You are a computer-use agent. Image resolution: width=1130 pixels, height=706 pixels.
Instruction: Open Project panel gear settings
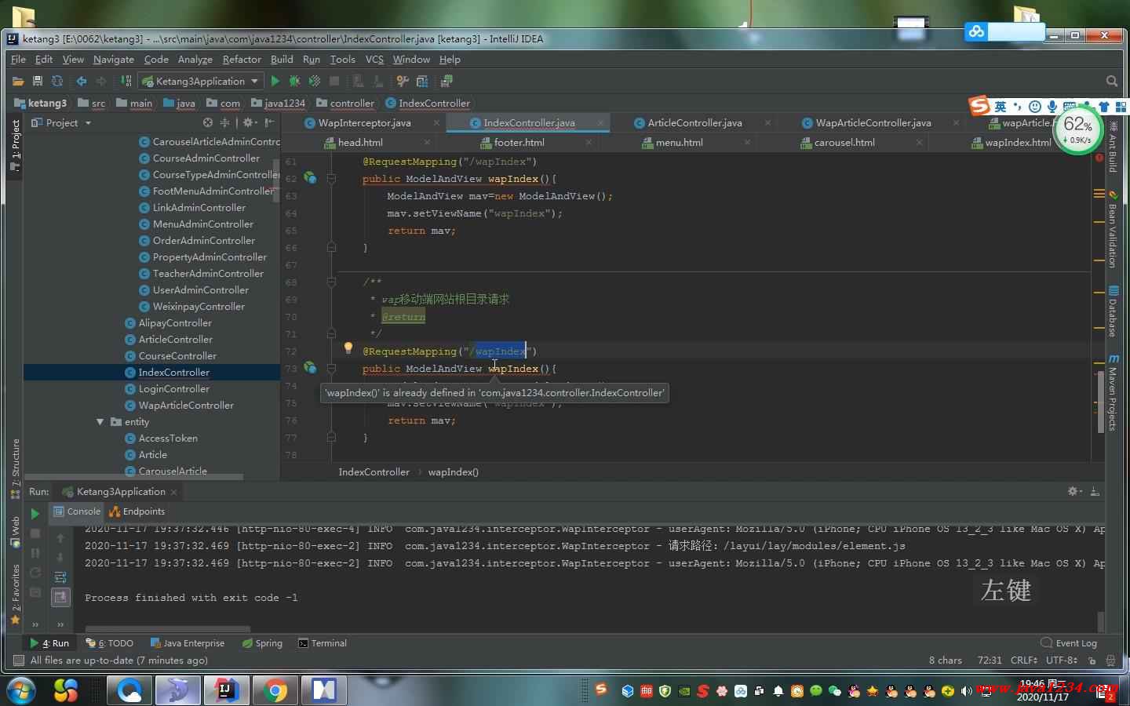[x=249, y=122]
